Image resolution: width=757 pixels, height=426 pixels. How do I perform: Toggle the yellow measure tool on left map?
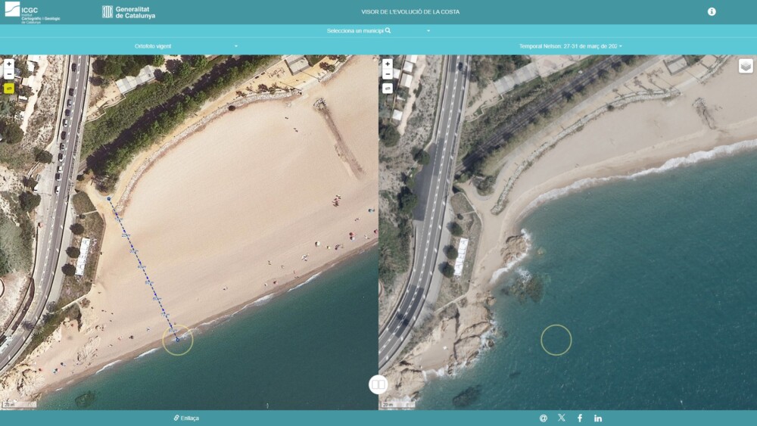(9, 88)
